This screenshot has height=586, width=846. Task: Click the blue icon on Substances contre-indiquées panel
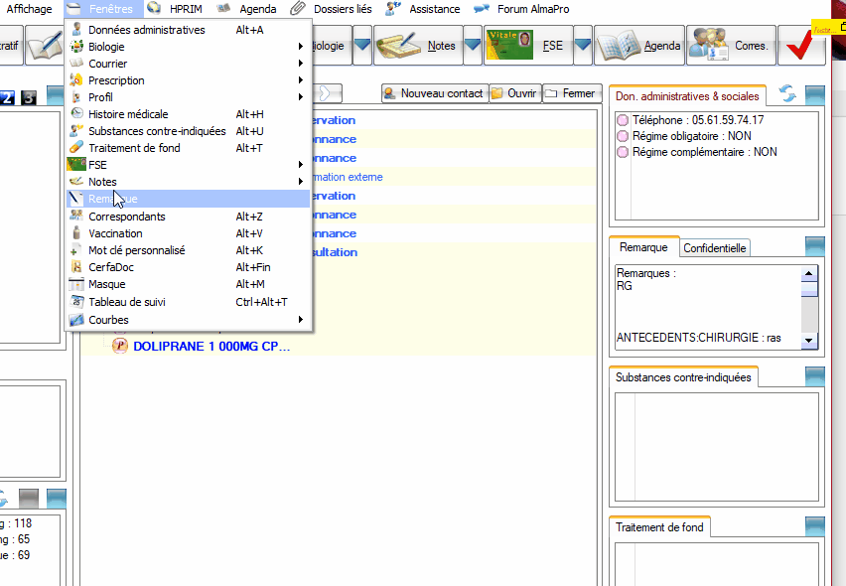(815, 376)
